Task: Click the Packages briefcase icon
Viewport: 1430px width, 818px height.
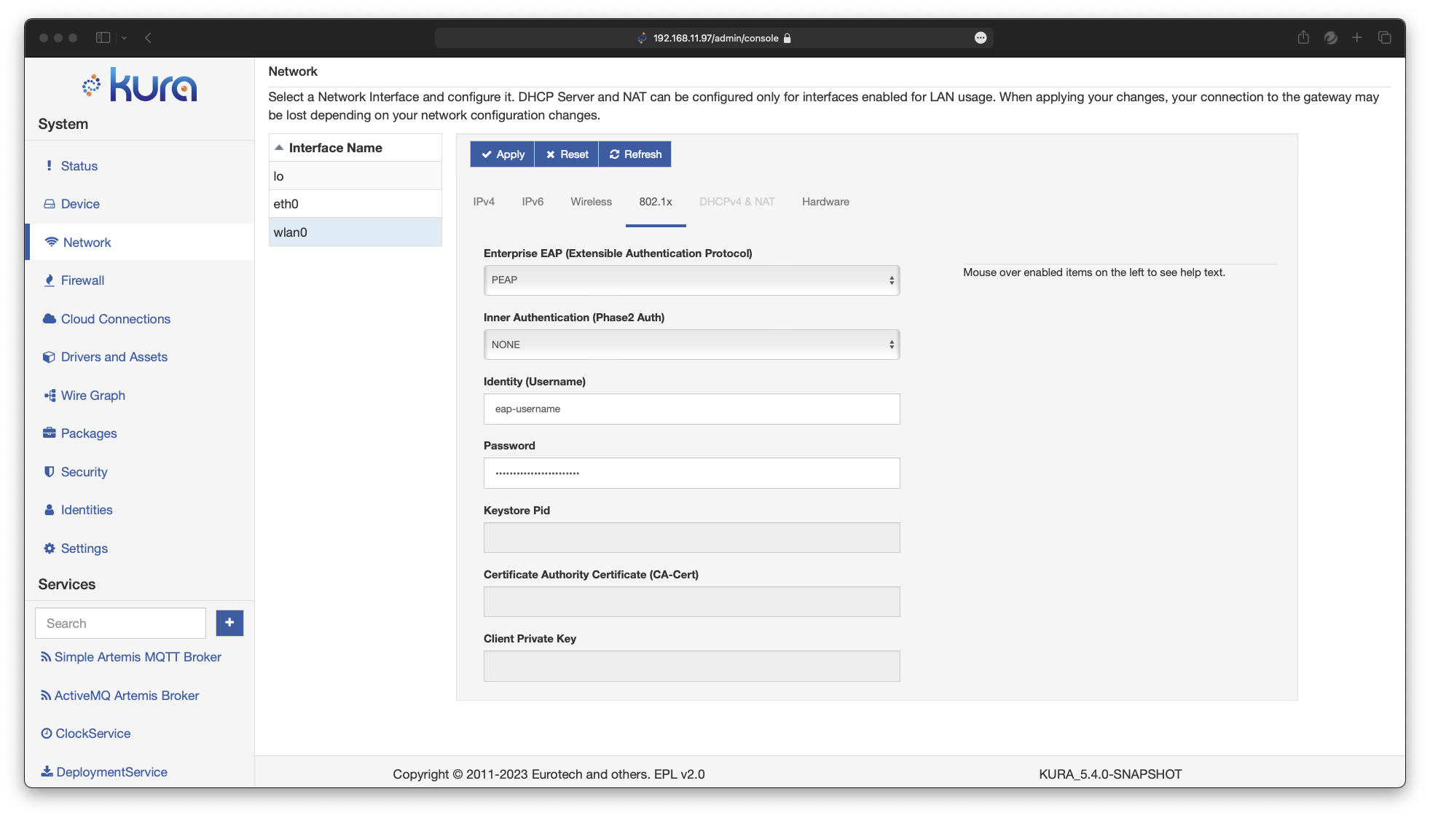Action: pos(49,433)
